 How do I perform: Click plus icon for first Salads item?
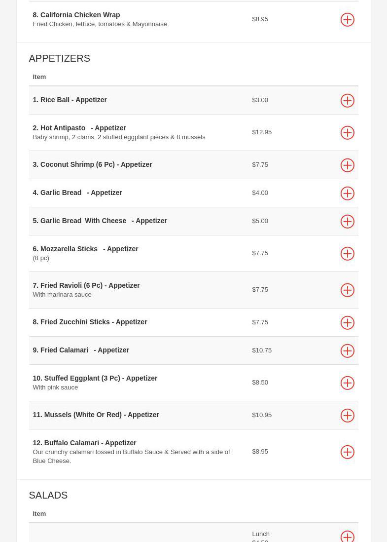click(347, 537)
